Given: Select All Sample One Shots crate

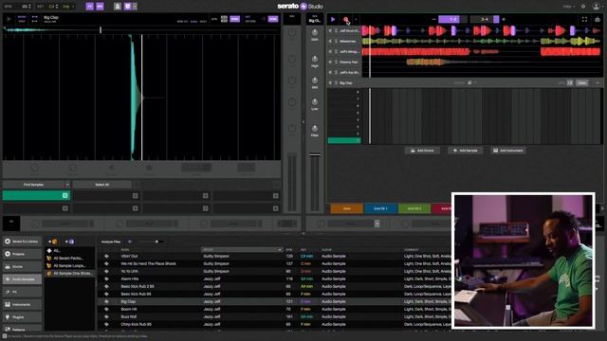Looking at the screenshot, I should coord(69,274).
